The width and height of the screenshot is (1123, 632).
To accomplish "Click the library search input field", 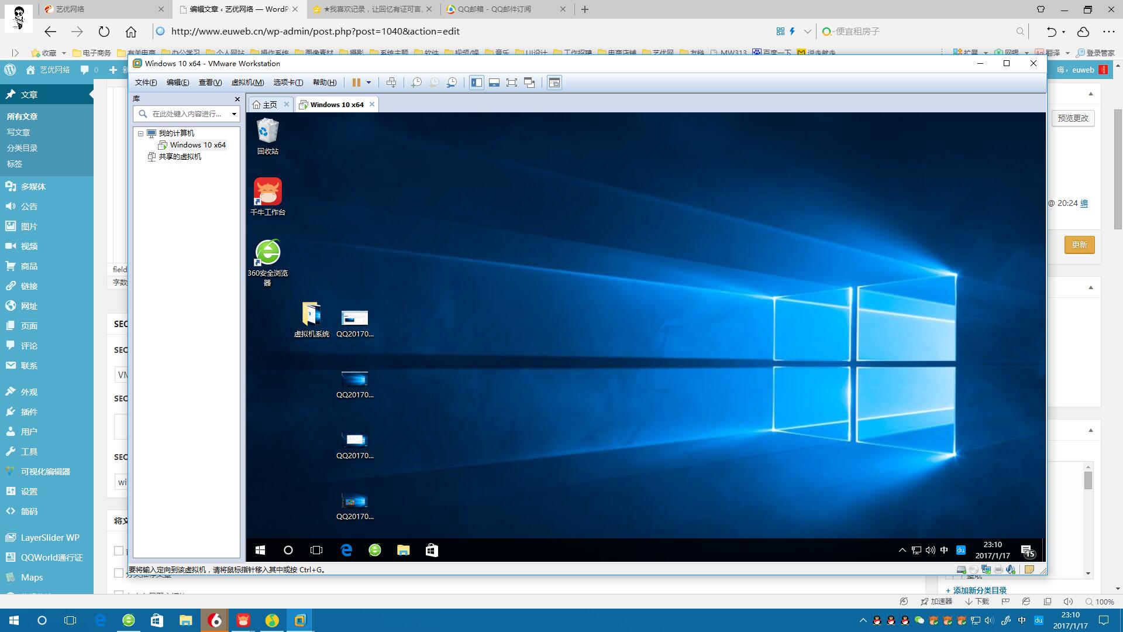I will coord(186,114).
